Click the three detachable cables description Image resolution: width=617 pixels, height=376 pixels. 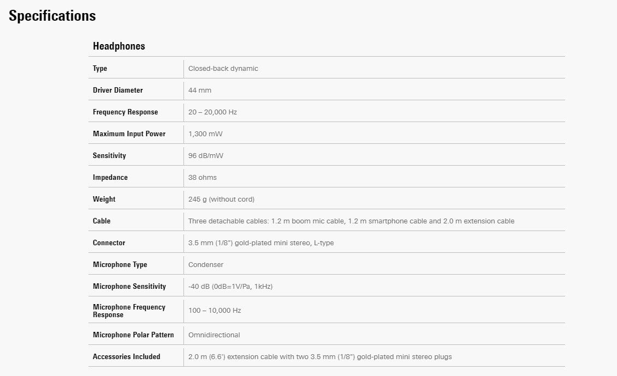351,221
